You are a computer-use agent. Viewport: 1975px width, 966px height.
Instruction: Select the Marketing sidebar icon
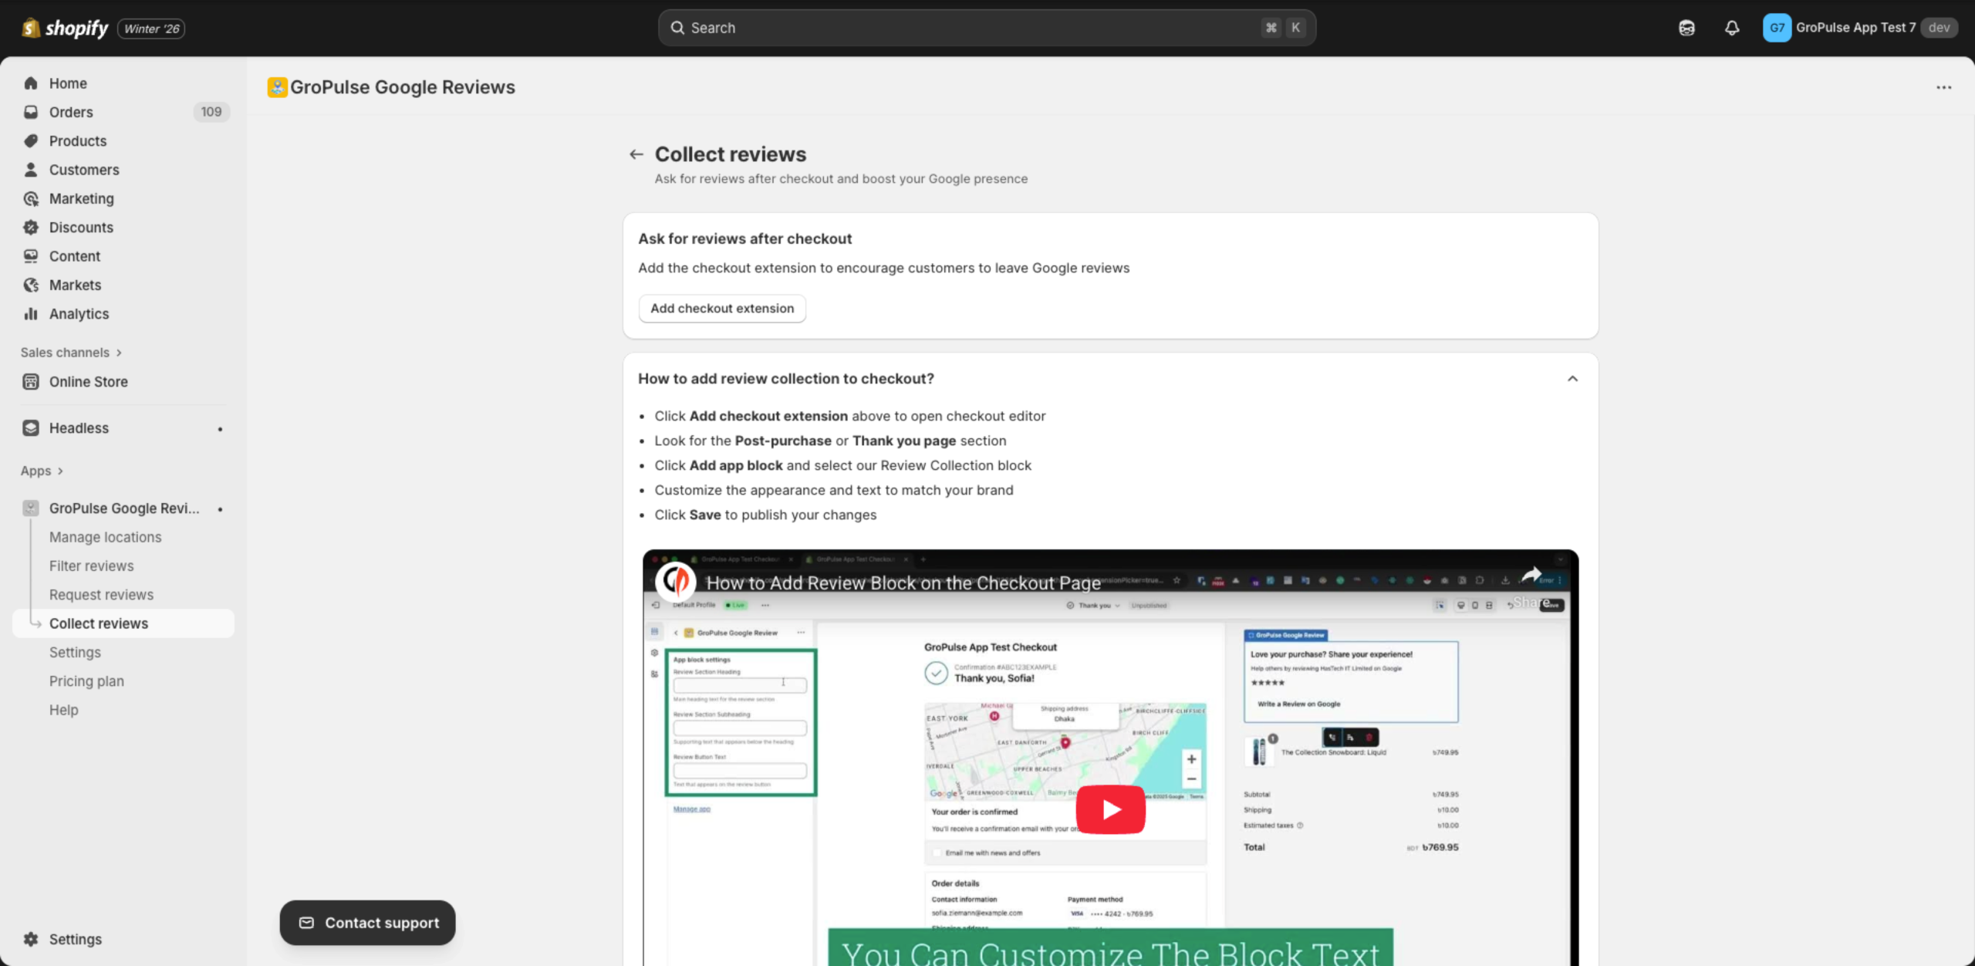tap(29, 198)
